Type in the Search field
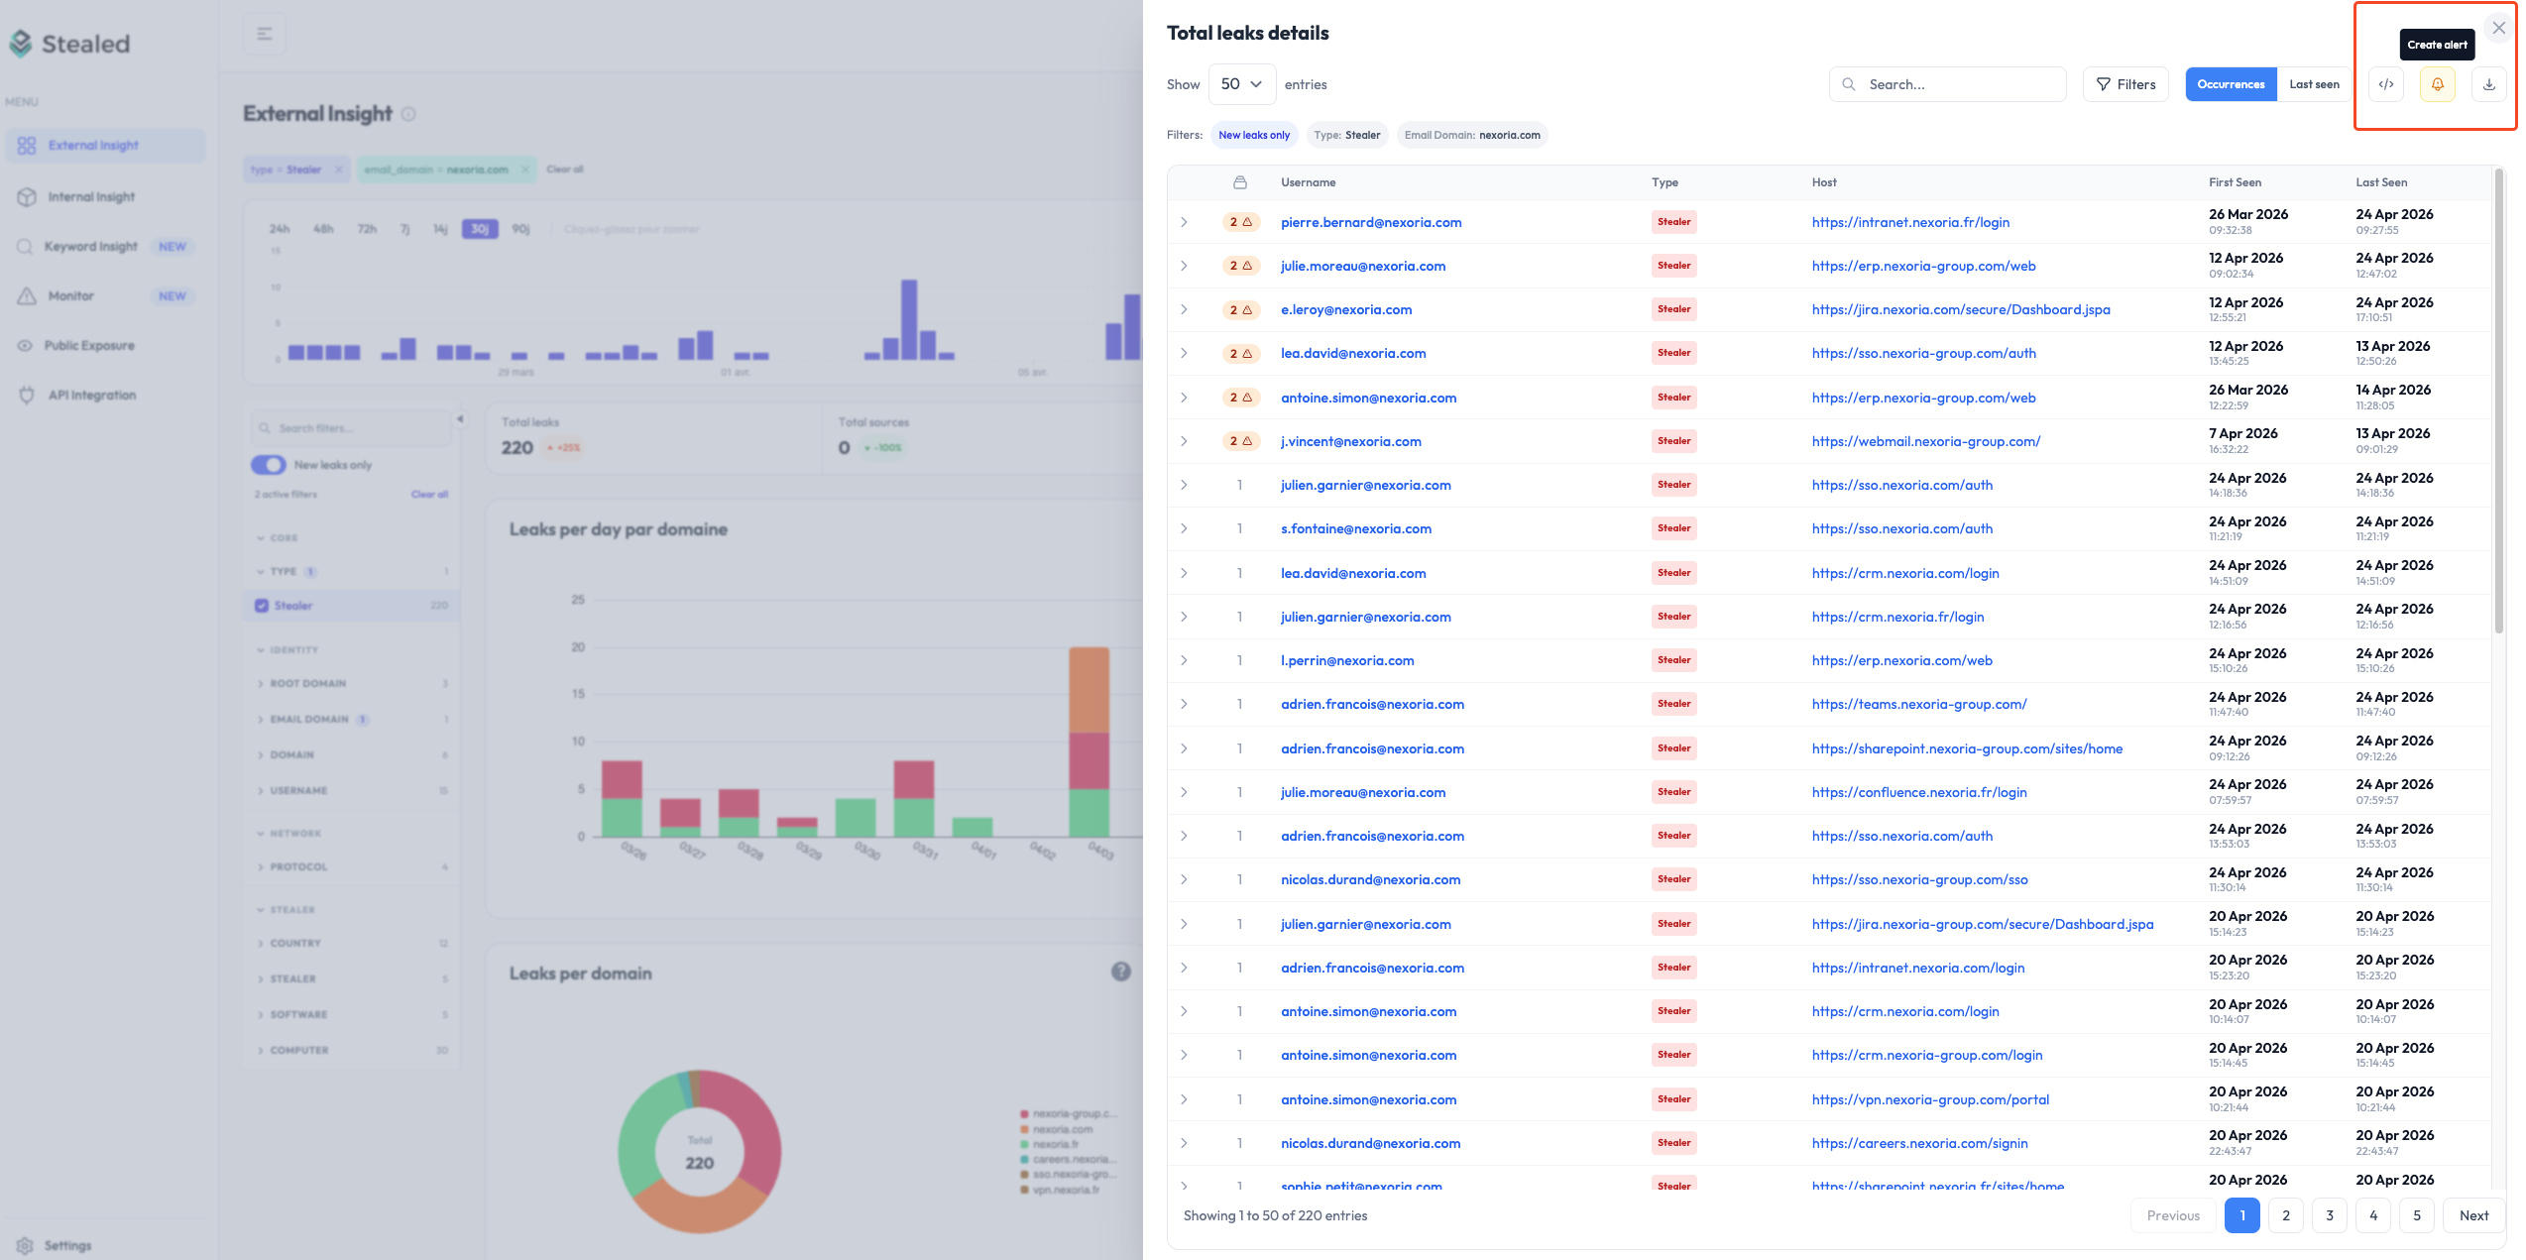This screenshot has width=2526, height=1260. (x=1946, y=84)
